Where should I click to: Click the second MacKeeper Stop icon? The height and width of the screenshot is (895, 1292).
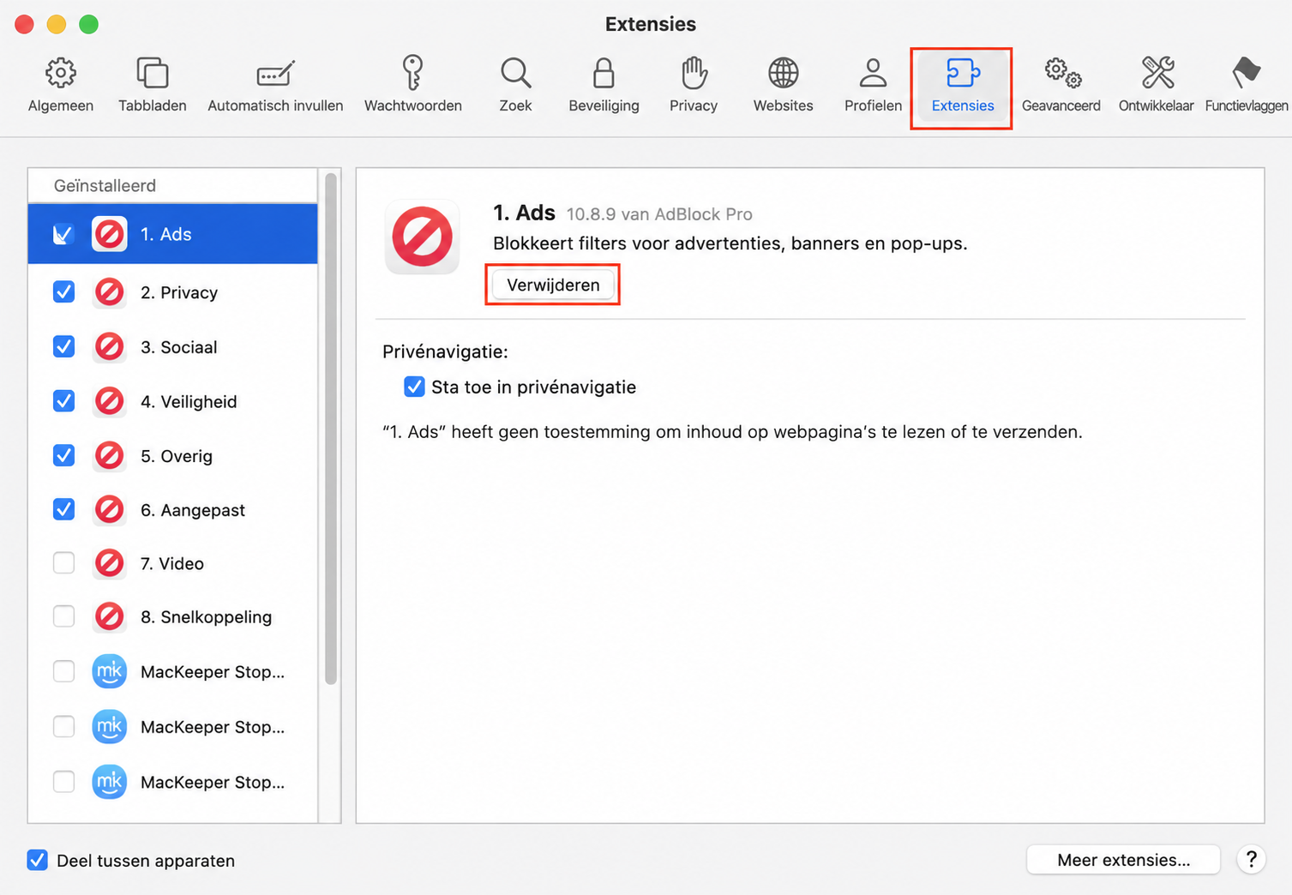click(110, 726)
